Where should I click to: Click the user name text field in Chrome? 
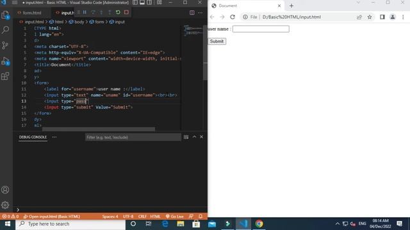tap(261, 29)
